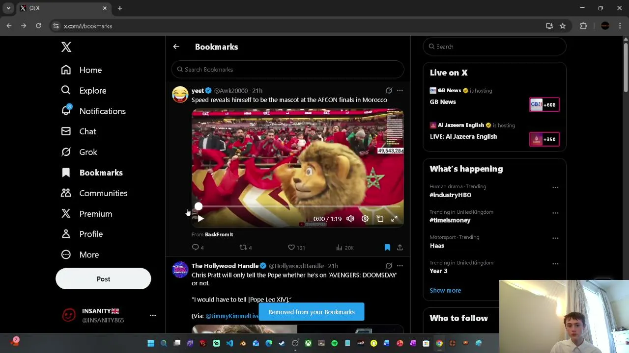Open more options for Year 3 trend
This screenshot has width=629, height=353.
555,264
